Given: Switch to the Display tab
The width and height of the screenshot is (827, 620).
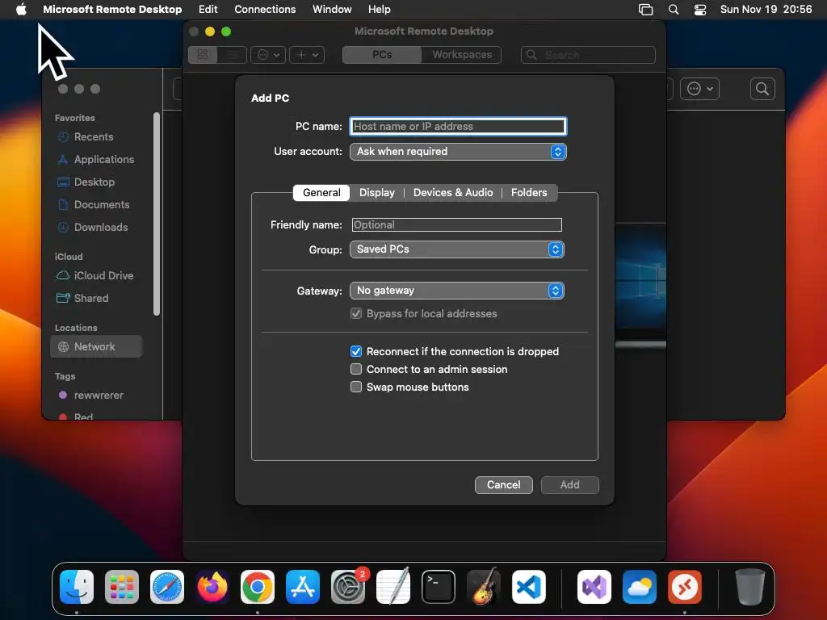Looking at the screenshot, I should point(376,192).
